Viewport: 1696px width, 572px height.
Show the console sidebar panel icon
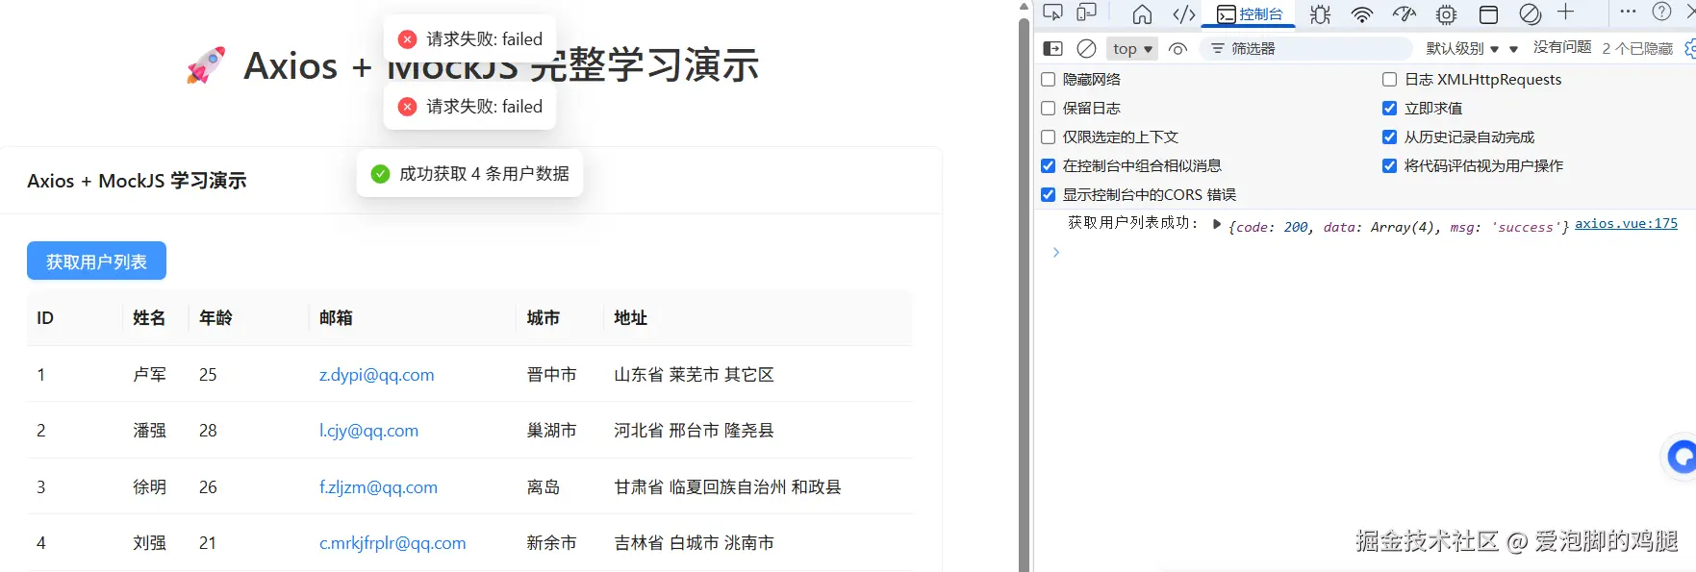point(1053,48)
